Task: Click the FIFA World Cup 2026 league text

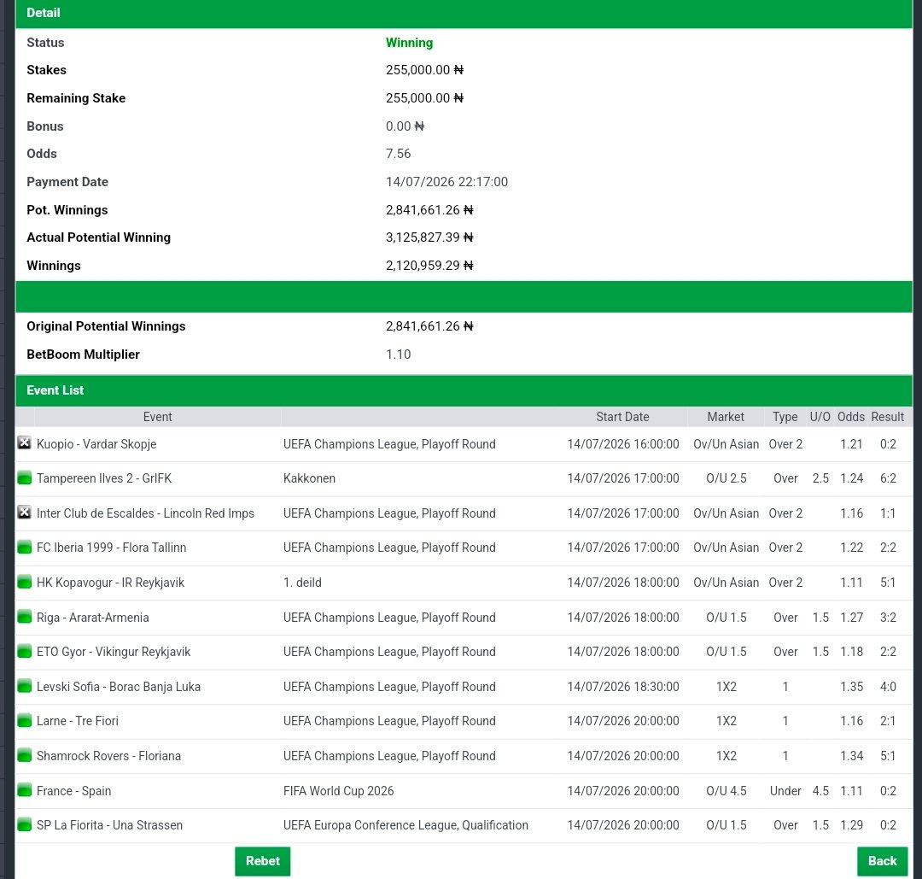Action: click(339, 791)
